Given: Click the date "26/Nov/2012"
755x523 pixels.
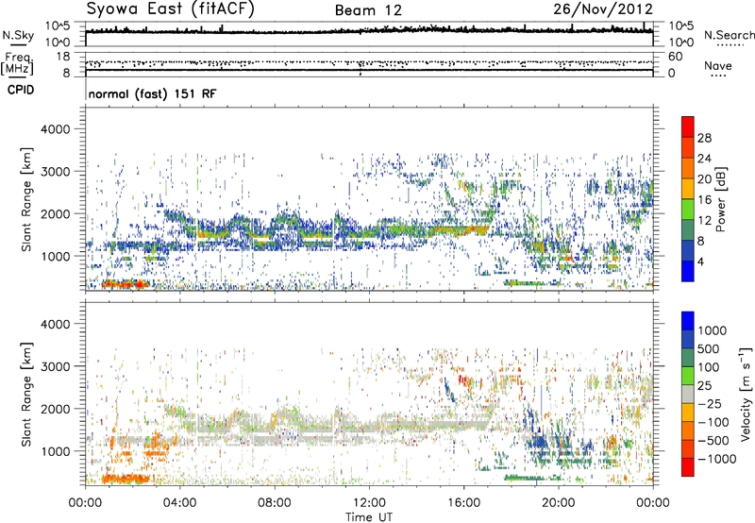Looking at the screenshot, I should [603, 8].
